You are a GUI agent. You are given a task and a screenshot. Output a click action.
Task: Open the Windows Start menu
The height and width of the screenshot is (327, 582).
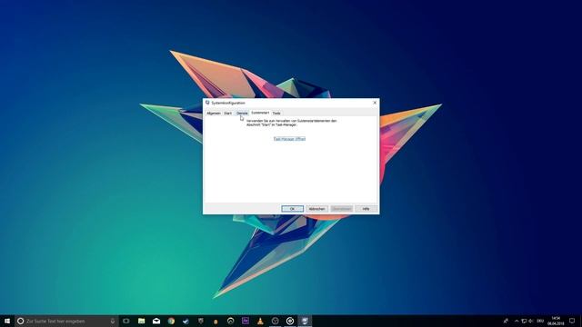coord(7,321)
